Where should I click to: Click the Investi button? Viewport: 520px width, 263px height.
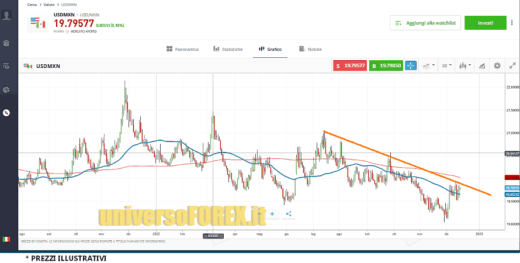point(486,23)
